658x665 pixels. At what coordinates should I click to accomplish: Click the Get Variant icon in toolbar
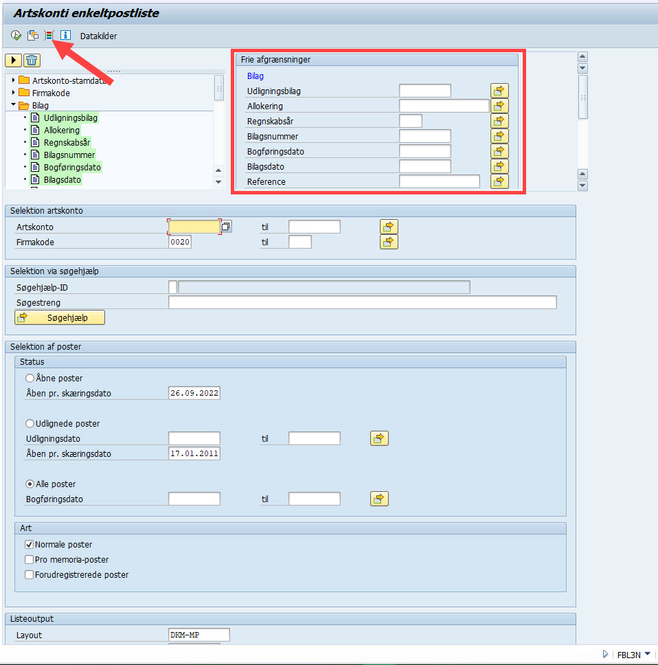click(32, 36)
